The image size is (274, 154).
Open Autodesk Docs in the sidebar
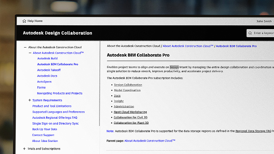(x=47, y=76)
